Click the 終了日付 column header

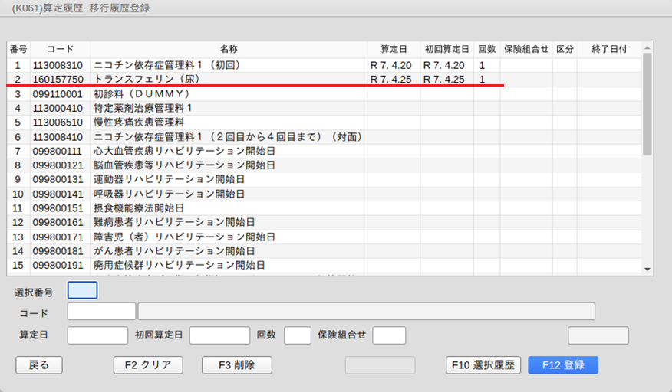tap(609, 49)
